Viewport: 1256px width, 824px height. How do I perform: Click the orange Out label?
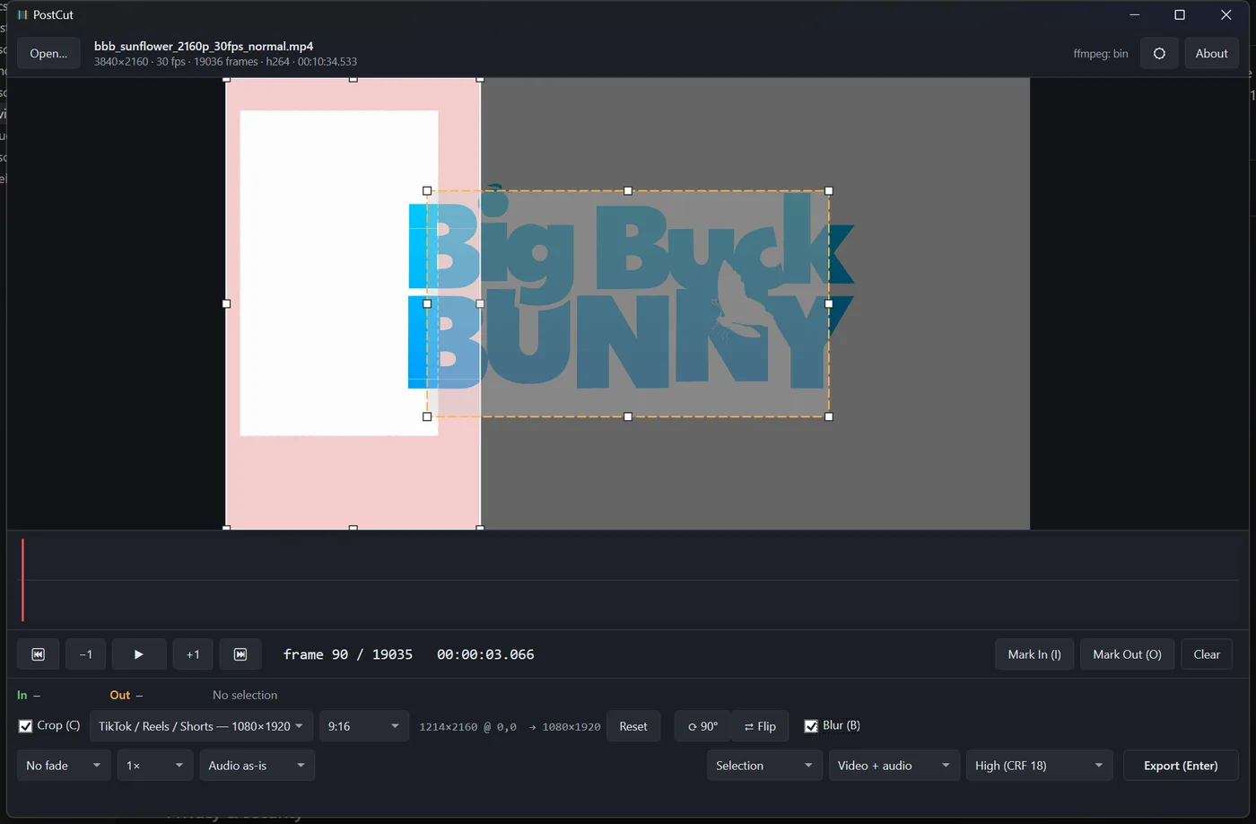point(120,695)
